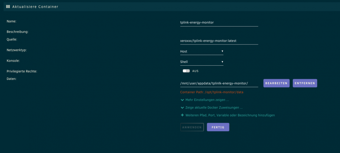Click the Daten label

pyautogui.click(x=12, y=79)
